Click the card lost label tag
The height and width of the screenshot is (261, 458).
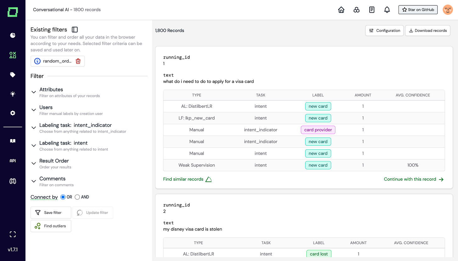point(319,254)
